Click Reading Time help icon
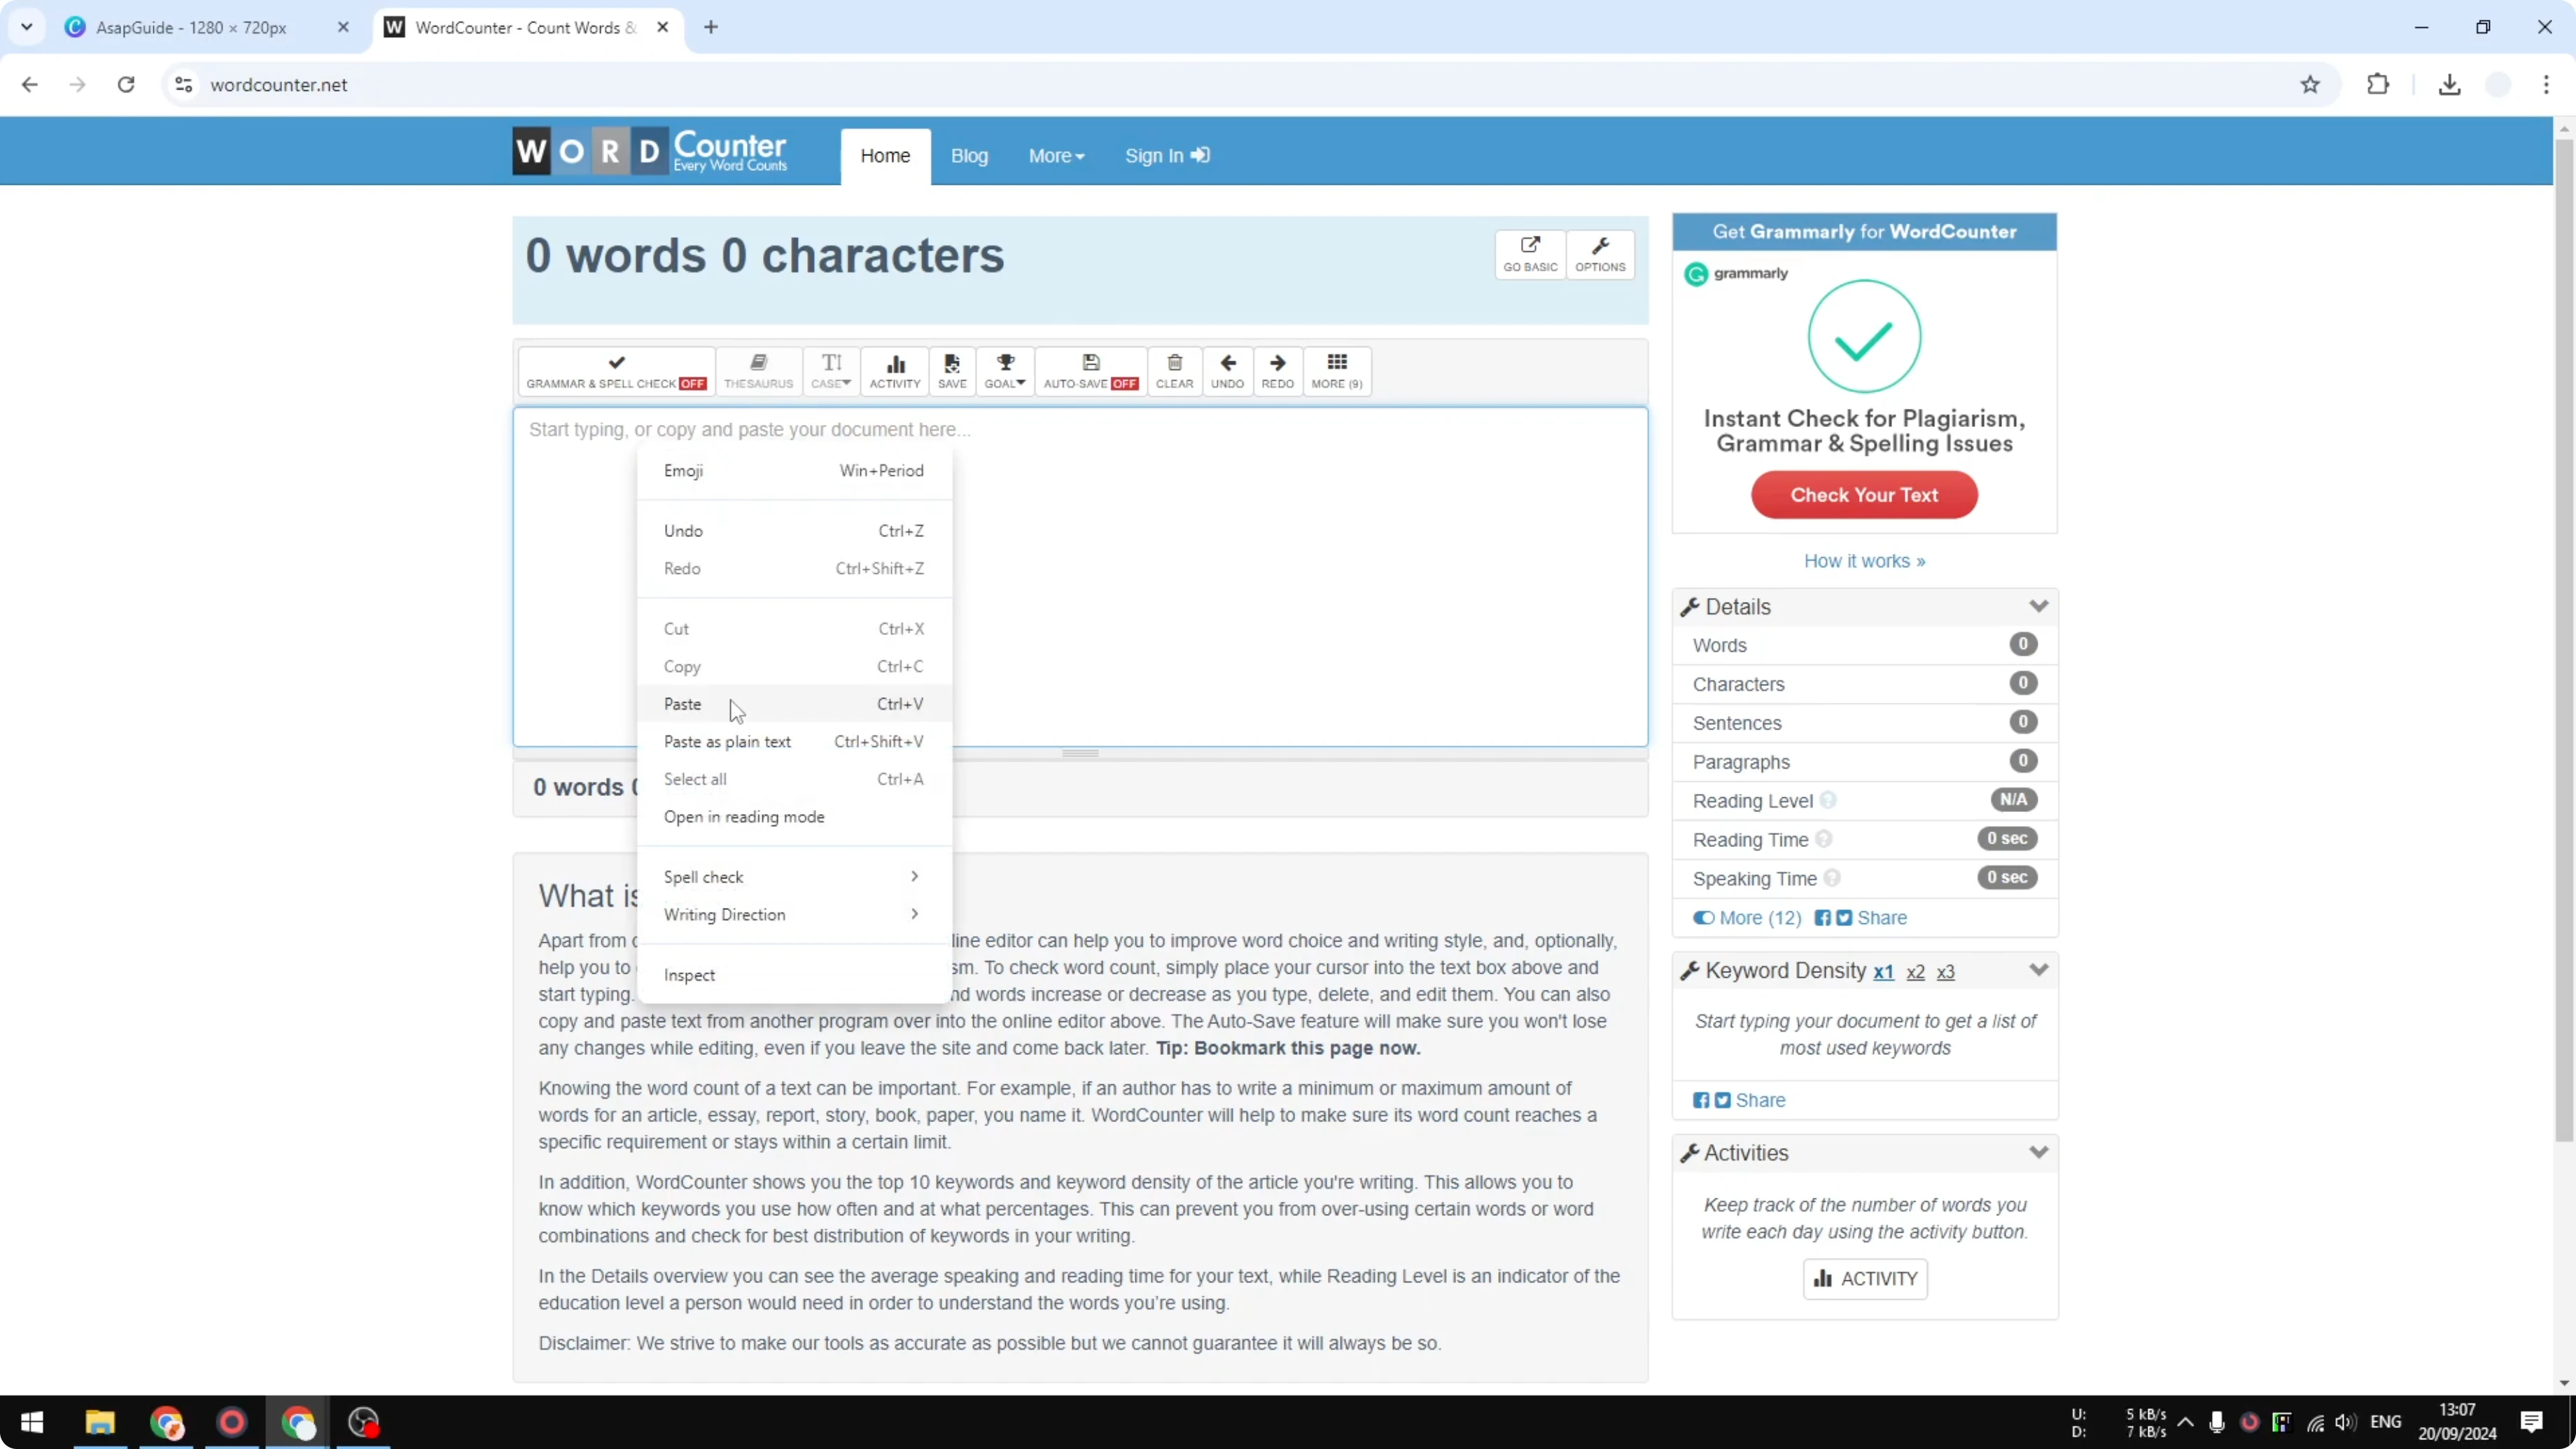The image size is (2576, 1449). coord(1823,839)
